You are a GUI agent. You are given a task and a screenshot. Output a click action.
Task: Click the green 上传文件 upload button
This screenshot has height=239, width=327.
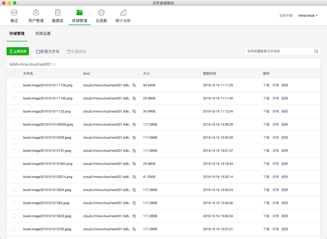point(18,51)
